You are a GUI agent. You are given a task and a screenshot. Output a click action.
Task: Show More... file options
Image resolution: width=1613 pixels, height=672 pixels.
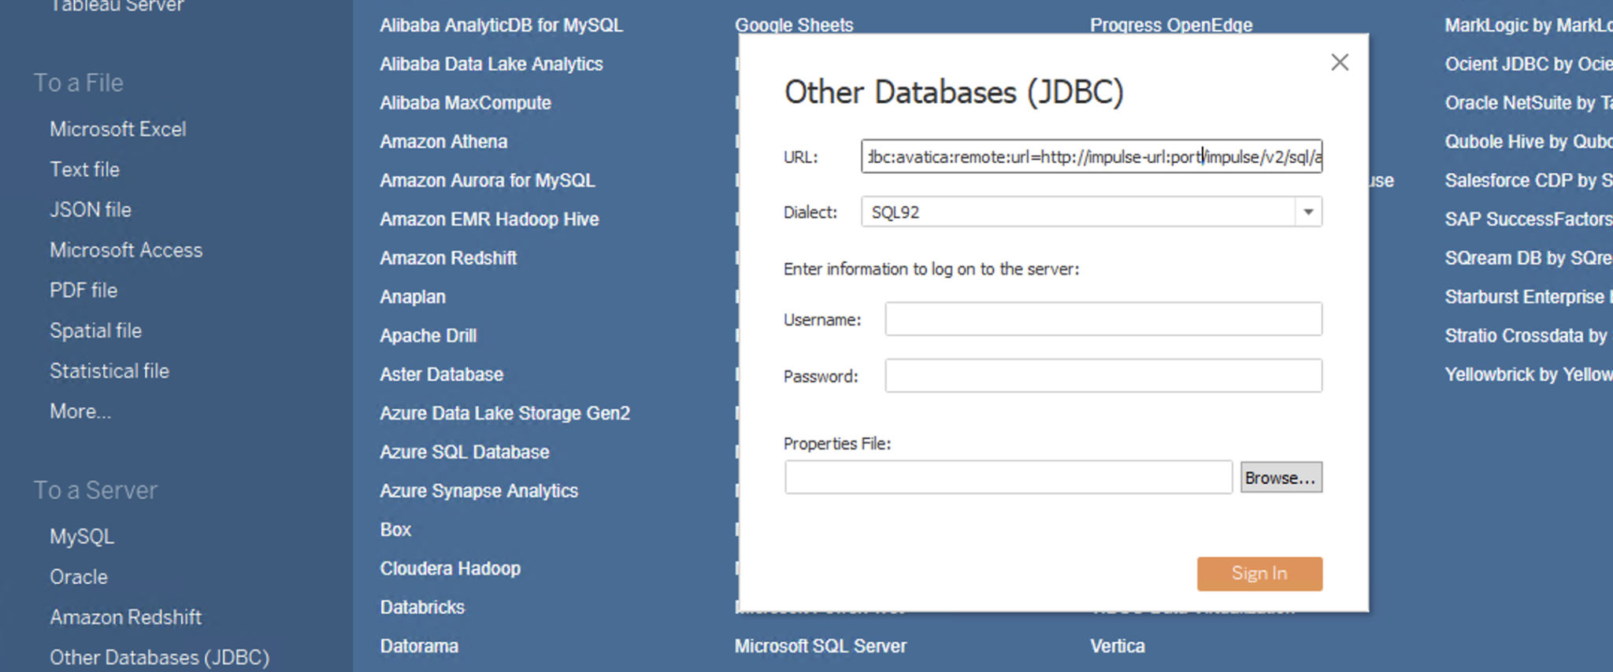point(80,411)
